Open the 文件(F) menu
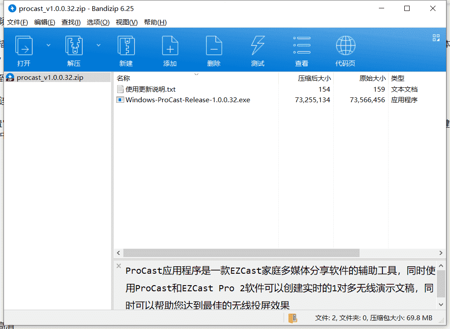Screen dimensions: 450x329 17,22
